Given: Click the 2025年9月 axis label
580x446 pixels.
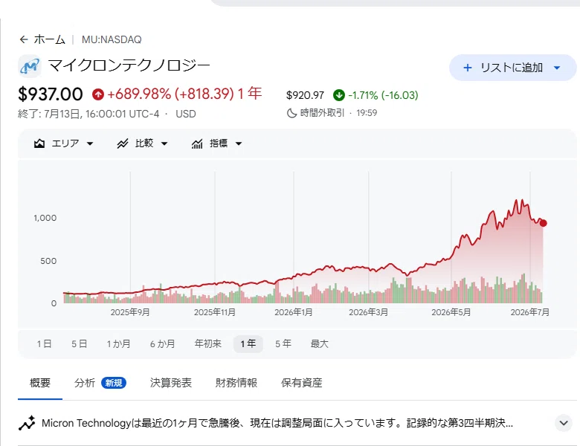Looking at the screenshot, I should point(130,312).
